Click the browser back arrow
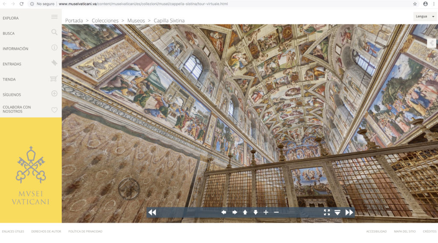Image resolution: width=438 pixels, height=243 pixels. (4, 4)
